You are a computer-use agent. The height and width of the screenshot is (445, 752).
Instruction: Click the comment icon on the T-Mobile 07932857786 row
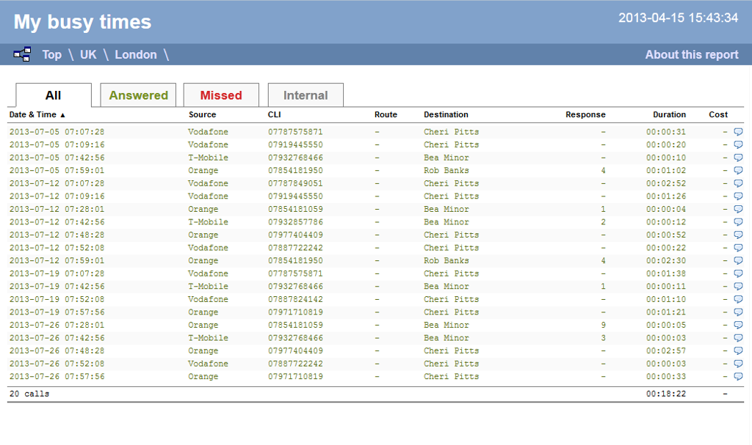coord(738,221)
